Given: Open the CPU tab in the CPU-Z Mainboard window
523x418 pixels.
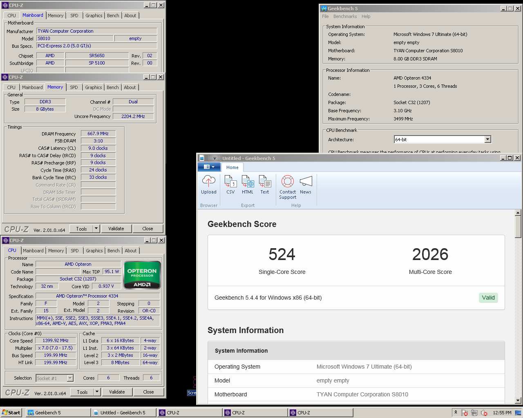Looking at the screenshot, I should coord(12,16).
